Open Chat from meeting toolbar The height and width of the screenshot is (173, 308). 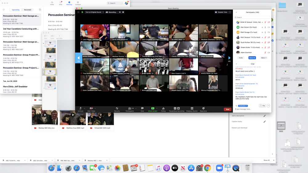pos(142,109)
